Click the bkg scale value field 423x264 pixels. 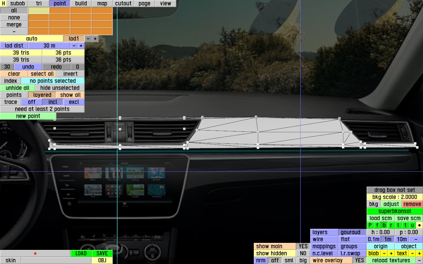click(x=395, y=197)
